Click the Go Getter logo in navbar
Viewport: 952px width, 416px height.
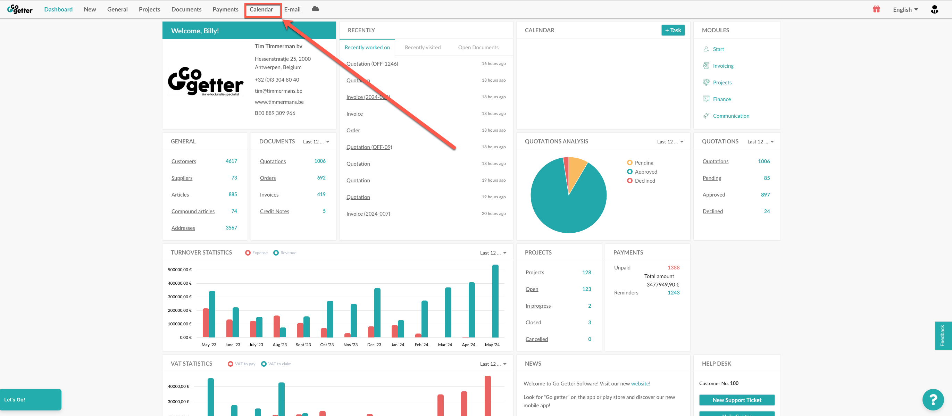tap(20, 9)
